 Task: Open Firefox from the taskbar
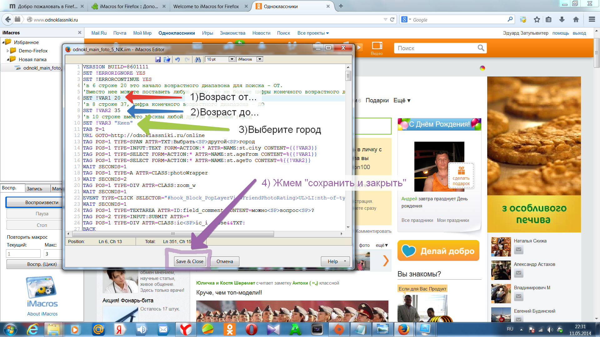(x=403, y=330)
